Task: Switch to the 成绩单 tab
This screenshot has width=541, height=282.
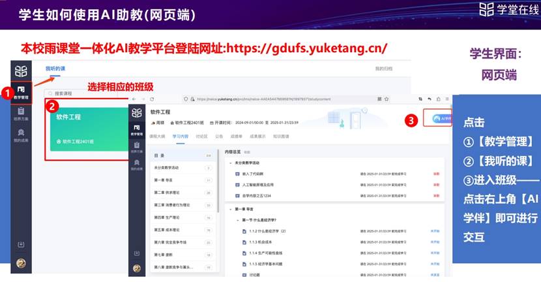Action: coord(237,136)
